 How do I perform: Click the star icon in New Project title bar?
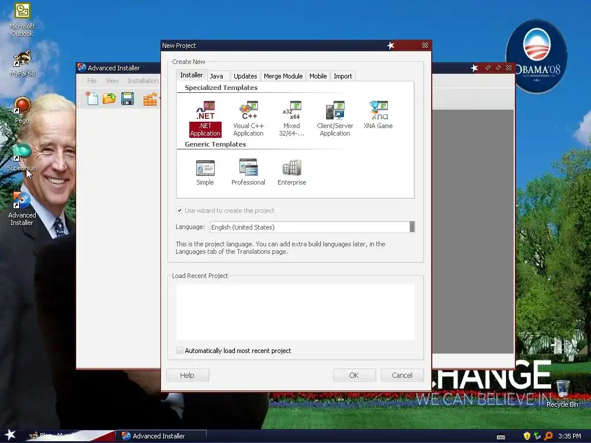[391, 46]
